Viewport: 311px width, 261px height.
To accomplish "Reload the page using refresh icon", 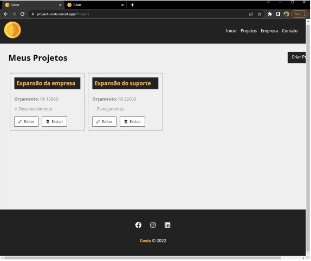I will coord(22,14).
